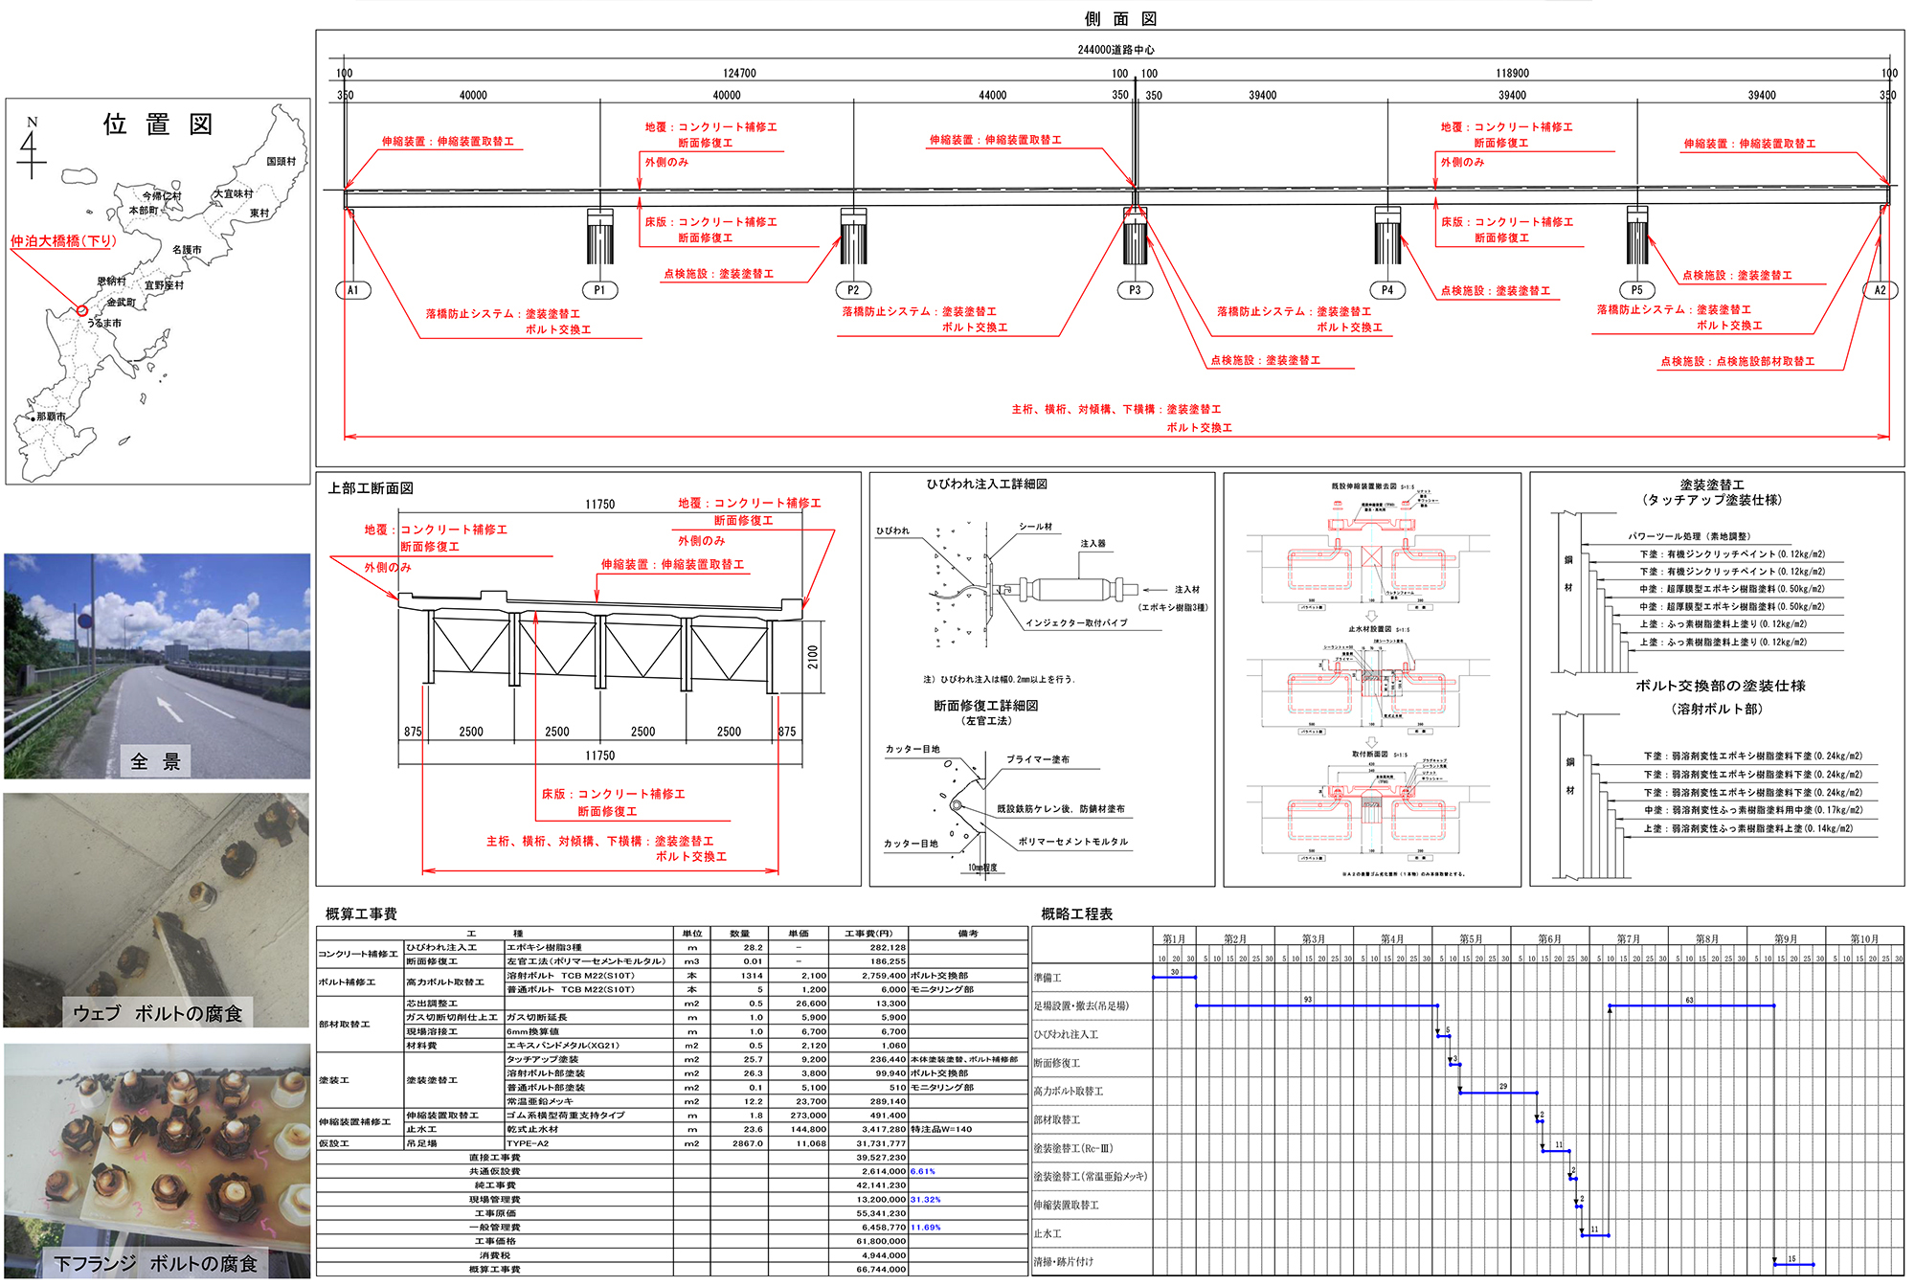Click the P5 pier marker bubble
The image size is (1915, 1286).
[x=1636, y=290]
